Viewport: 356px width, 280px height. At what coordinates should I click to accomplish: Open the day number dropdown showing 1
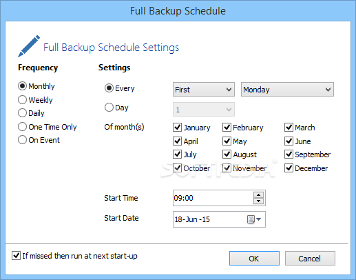coord(204,110)
